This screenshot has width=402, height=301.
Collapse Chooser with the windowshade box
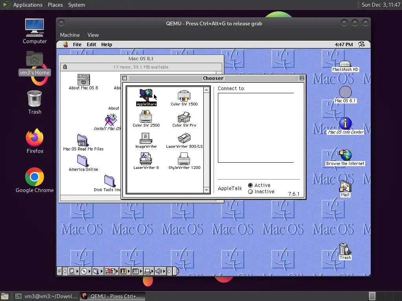click(302, 78)
